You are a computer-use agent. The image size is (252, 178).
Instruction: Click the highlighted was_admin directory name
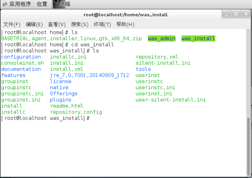[x=161, y=38]
